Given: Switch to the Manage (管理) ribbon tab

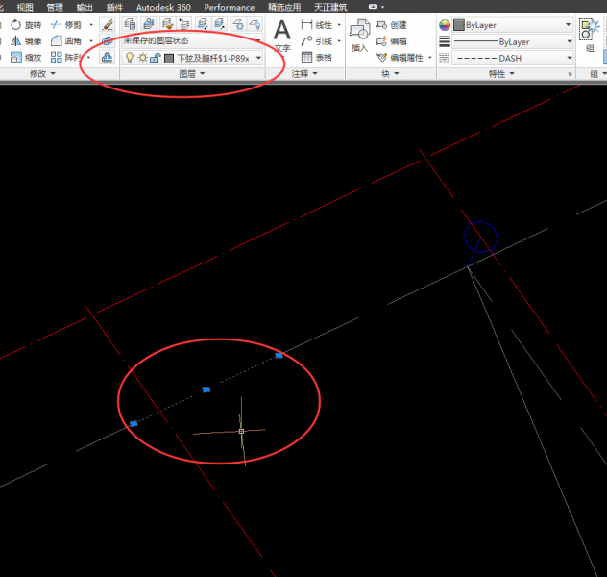Looking at the screenshot, I should pos(55,7).
